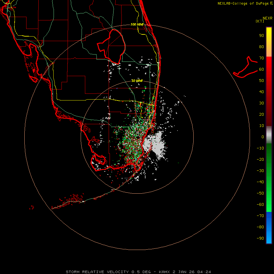
Task: Click the positive 40 scale value
Action: 262,92
